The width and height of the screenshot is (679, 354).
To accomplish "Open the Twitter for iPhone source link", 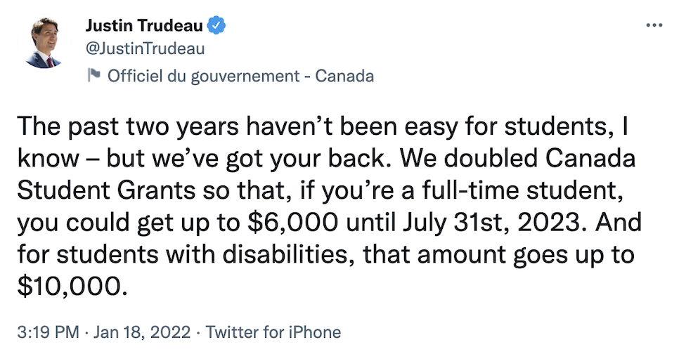I will (273, 332).
